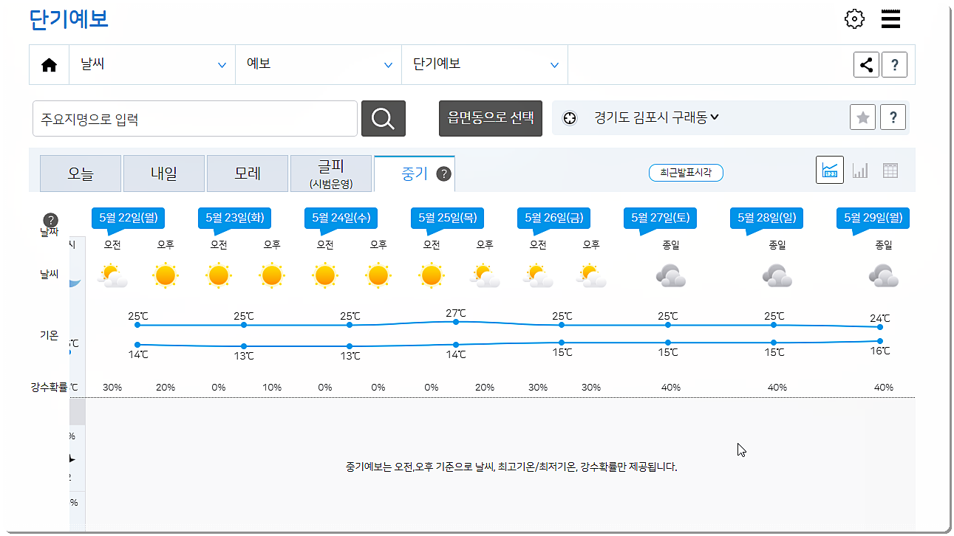
Task: Open the settings gear icon
Action: 854,19
